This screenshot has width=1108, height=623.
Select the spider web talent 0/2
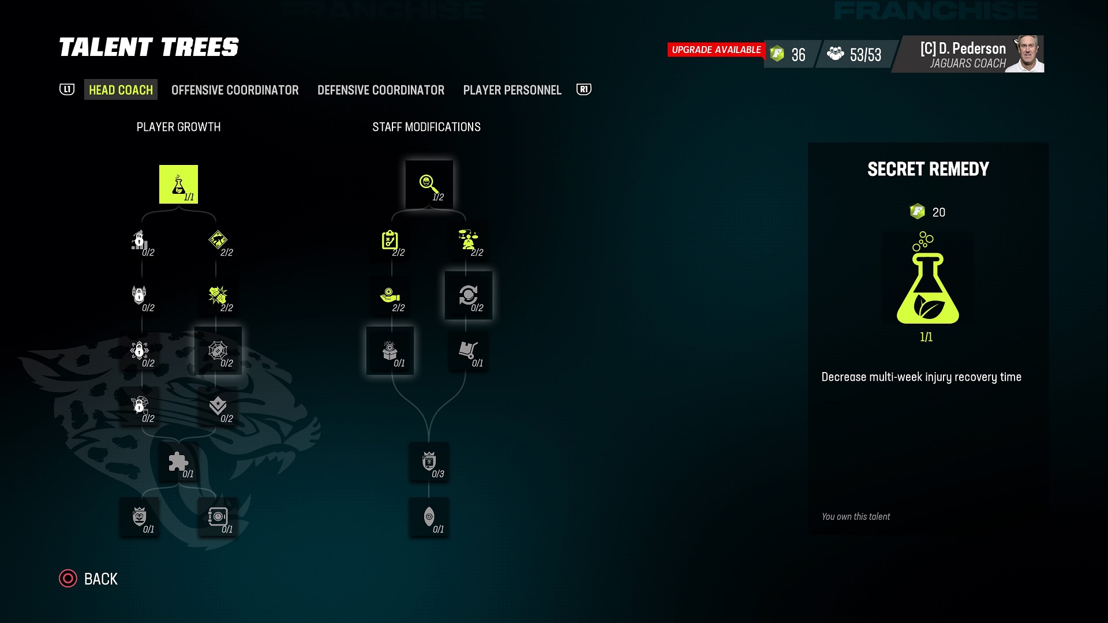pos(218,351)
